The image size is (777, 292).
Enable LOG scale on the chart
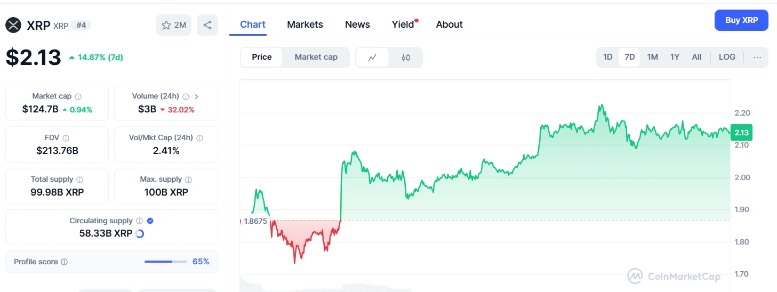pos(727,57)
